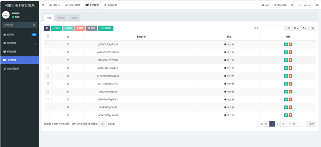Switch to the 未分发 tab

point(61,18)
